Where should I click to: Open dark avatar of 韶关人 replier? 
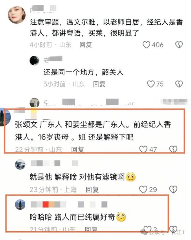pos(34,61)
